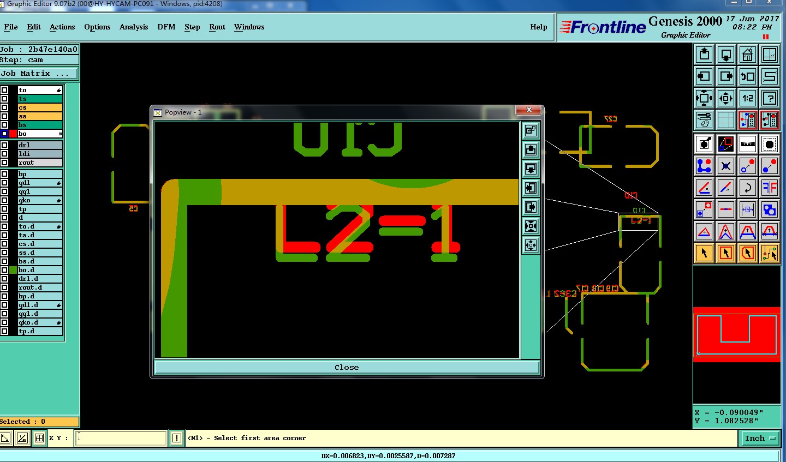Click the X Y coordinate input field

[x=121, y=438]
